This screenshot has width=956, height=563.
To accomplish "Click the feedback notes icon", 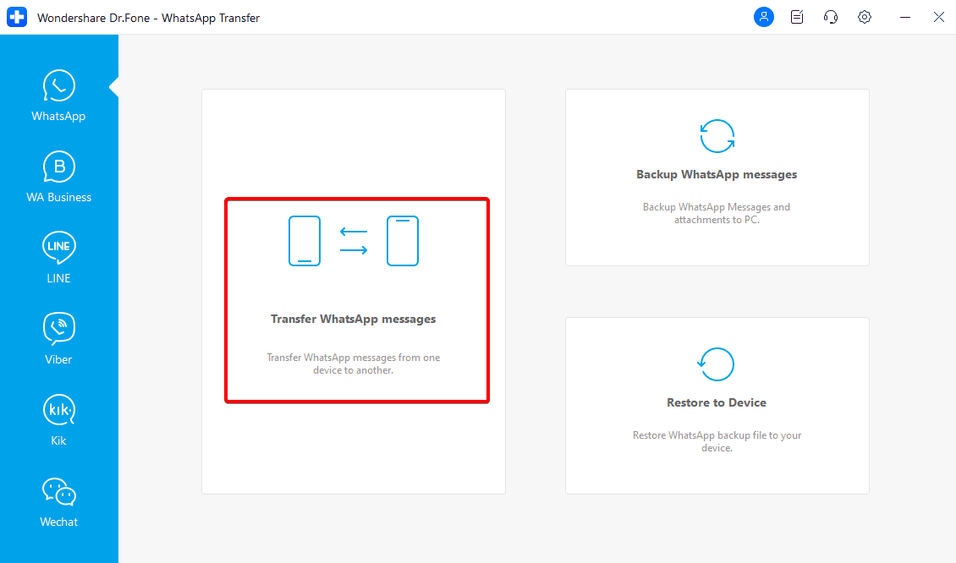I will click(797, 17).
